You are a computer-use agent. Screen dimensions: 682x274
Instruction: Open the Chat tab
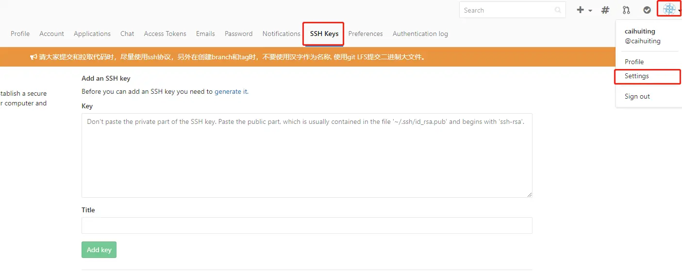pyautogui.click(x=127, y=34)
